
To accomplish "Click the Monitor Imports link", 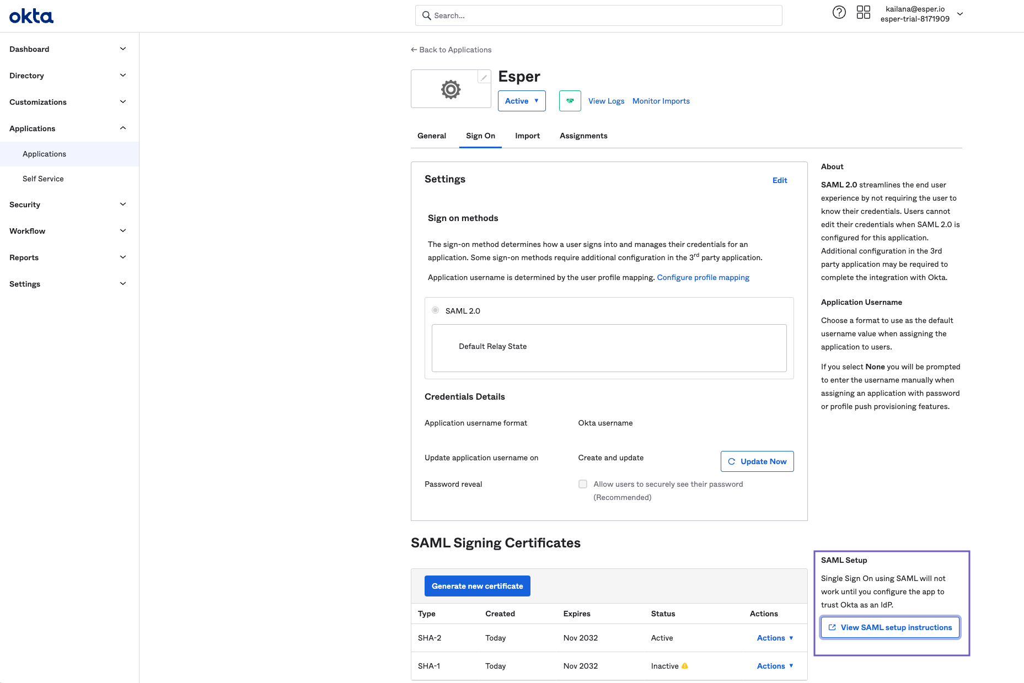I will point(661,101).
